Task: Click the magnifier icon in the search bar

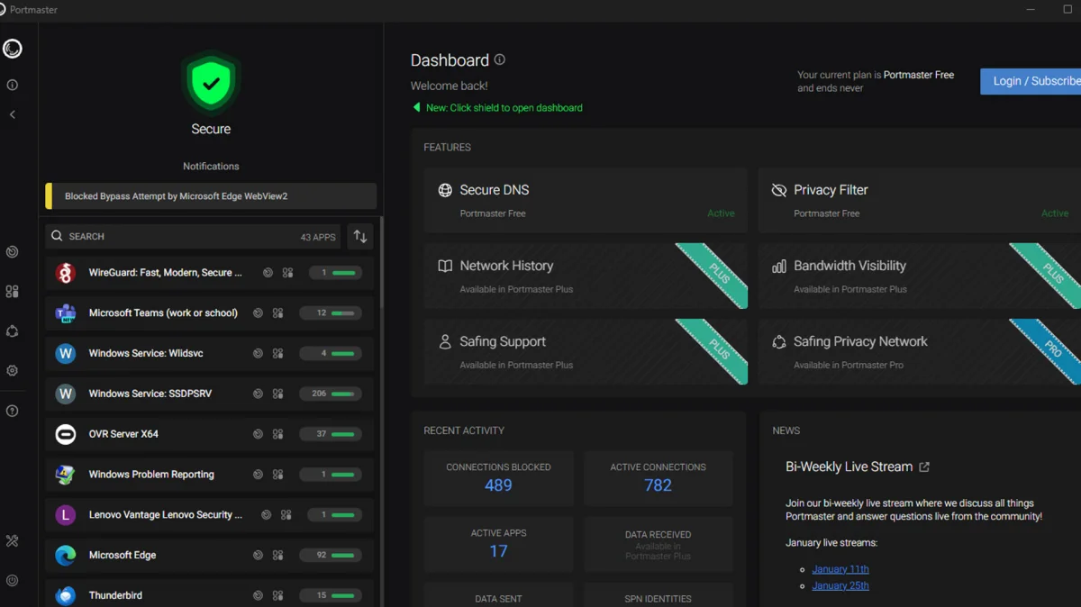Action: pos(57,236)
